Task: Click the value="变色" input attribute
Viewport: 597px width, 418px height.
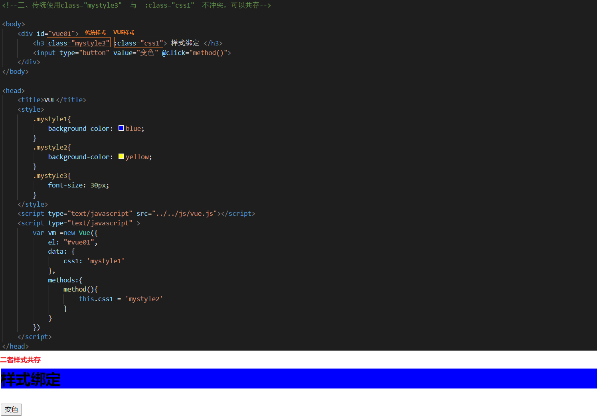Action: coord(136,53)
